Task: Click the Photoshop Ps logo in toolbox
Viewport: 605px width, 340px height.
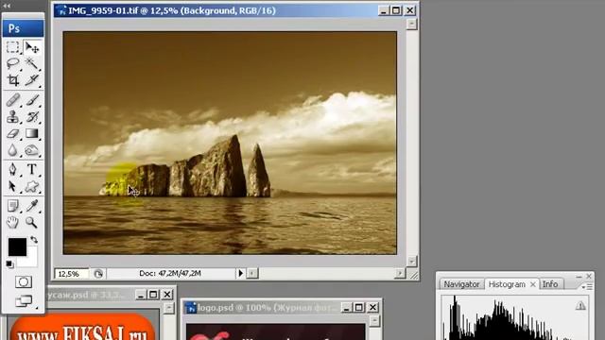Action: 23,28
